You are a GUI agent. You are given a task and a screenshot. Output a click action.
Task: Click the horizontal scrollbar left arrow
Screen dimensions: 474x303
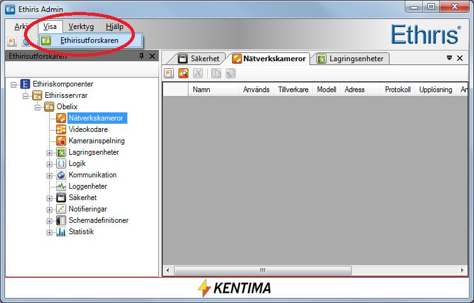[168, 270]
